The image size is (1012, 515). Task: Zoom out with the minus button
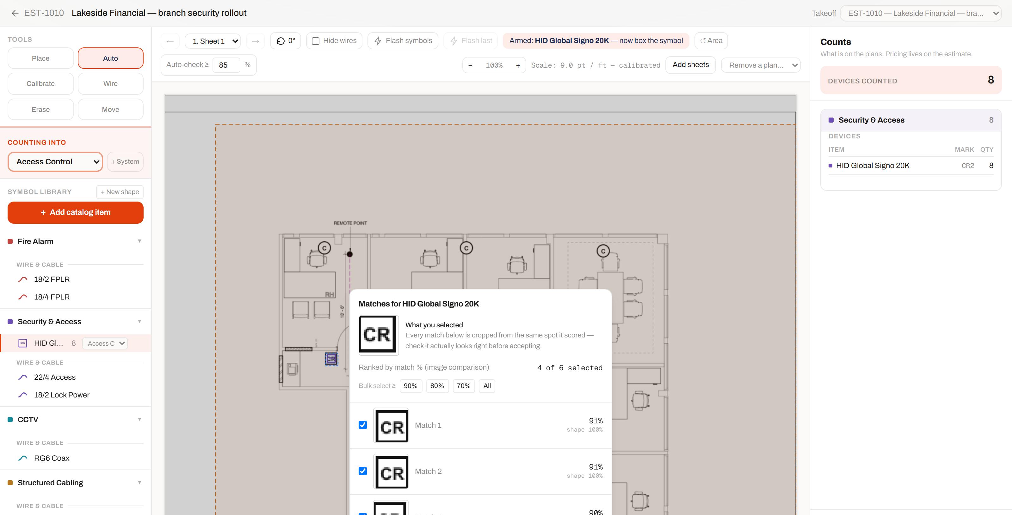(470, 65)
